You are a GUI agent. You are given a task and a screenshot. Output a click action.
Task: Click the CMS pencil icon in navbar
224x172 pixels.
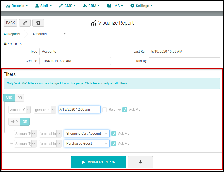[x=61, y=6]
